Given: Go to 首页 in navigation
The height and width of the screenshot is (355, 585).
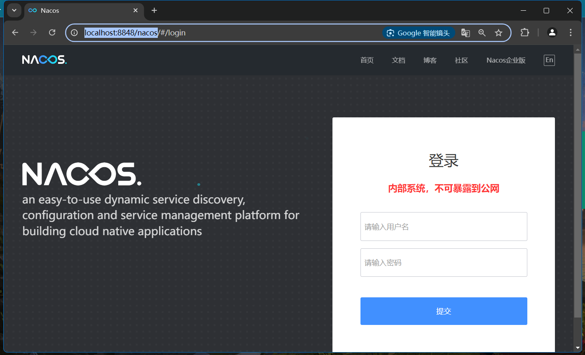Looking at the screenshot, I should (367, 60).
